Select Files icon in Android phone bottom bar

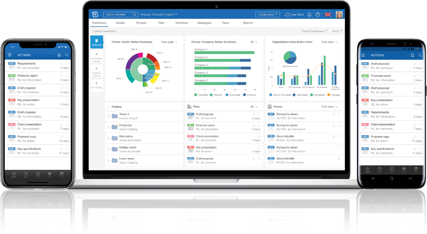pos(379,169)
